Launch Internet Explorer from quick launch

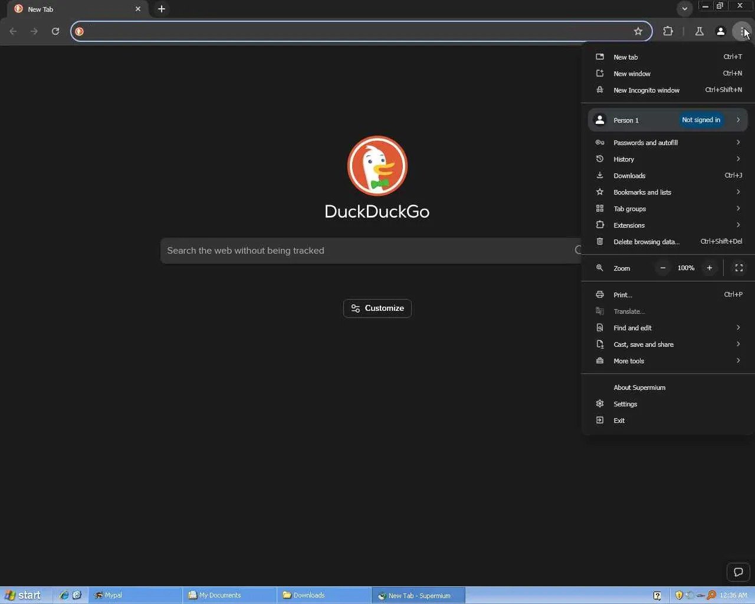[64, 596]
